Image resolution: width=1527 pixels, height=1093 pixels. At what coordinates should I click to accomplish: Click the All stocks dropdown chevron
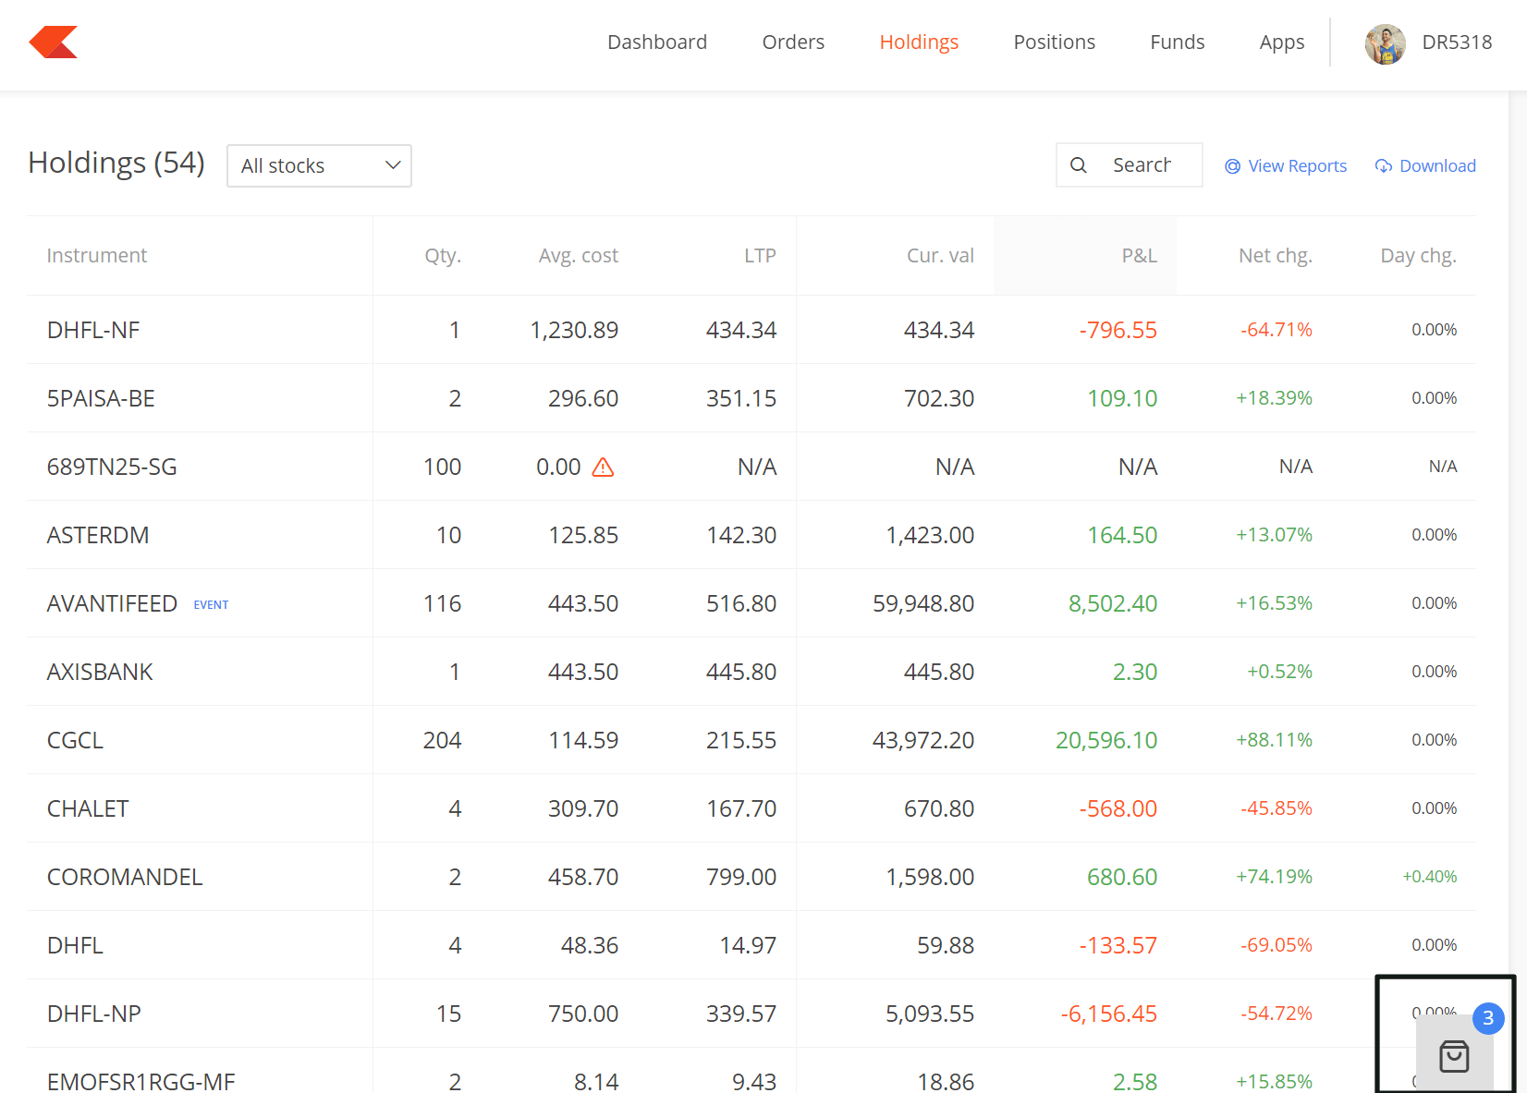click(x=393, y=165)
